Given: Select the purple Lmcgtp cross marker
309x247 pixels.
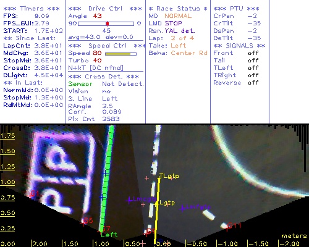Looking at the screenshot, I should click(129, 200).
